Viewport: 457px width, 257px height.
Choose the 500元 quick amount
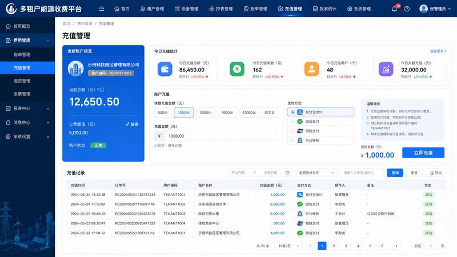click(x=163, y=113)
